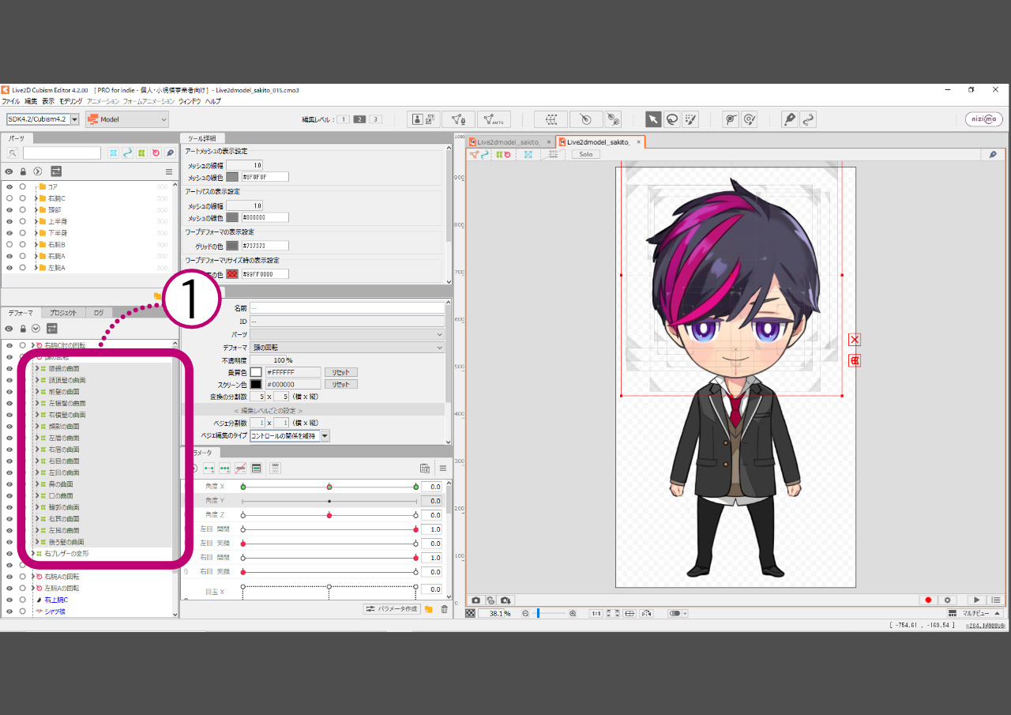
Task: Click the canvas zoom slider
Action: tap(549, 613)
